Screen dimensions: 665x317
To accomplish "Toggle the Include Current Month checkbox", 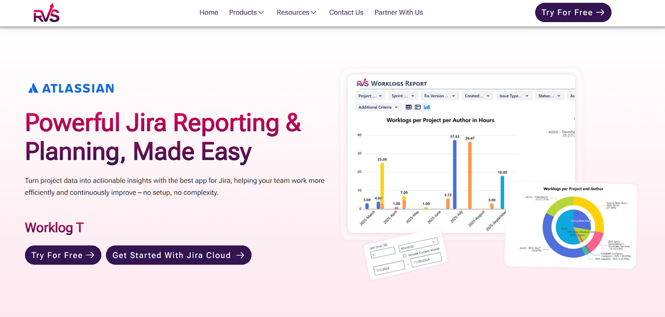I will [x=404, y=256].
